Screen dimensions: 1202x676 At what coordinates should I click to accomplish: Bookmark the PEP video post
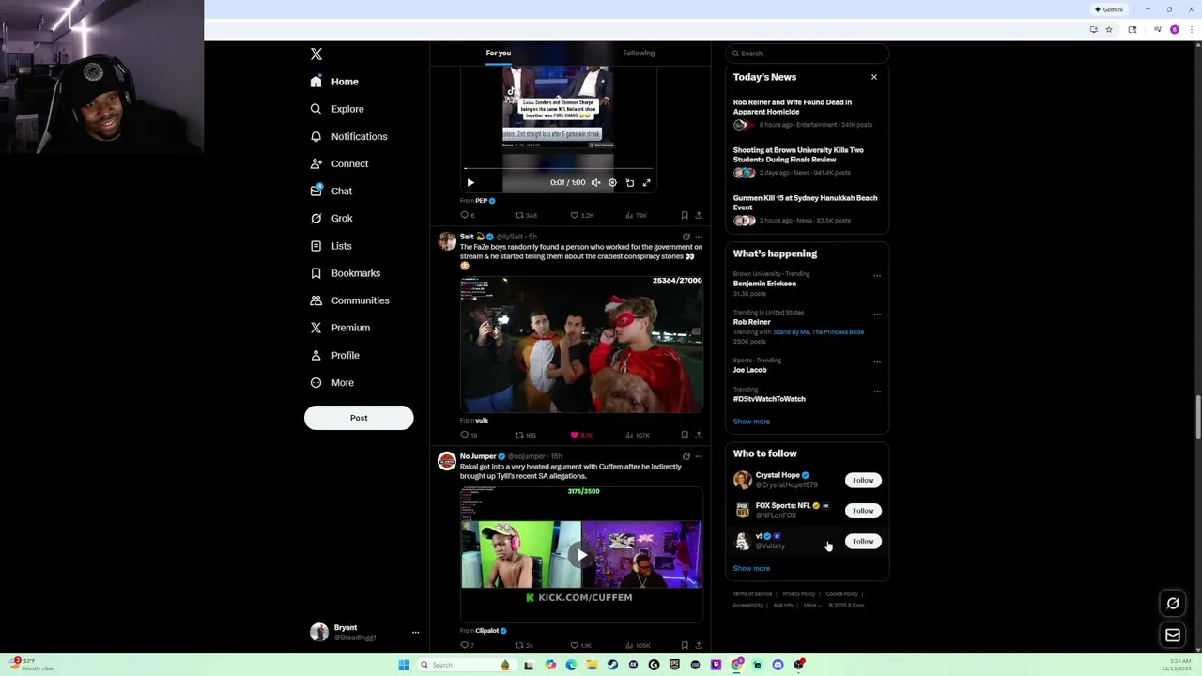point(685,215)
